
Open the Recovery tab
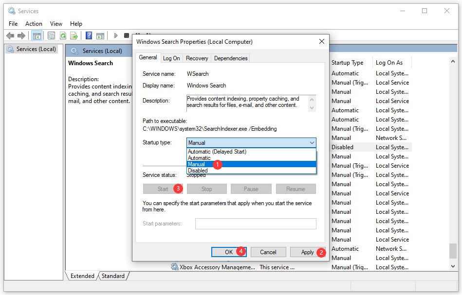pos(197,58)
